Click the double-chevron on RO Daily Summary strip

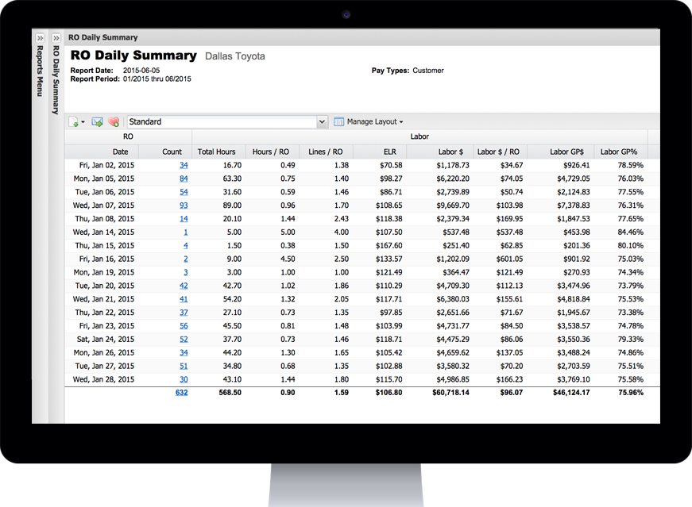55,36
